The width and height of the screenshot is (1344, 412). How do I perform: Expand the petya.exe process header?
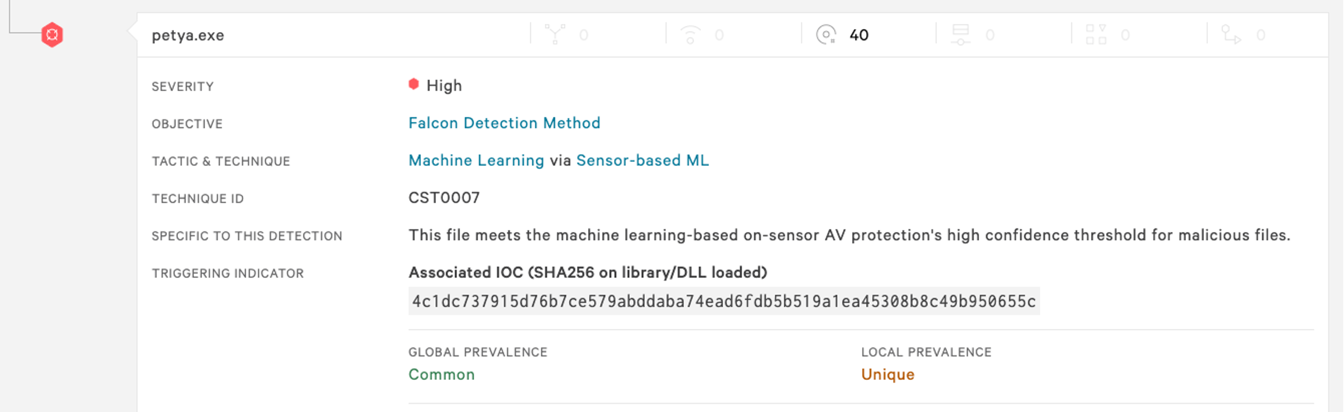pos(732,35)
